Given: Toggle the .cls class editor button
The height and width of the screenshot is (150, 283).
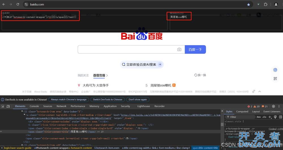Looking at the screenshot, I should (x=264, y=117).
